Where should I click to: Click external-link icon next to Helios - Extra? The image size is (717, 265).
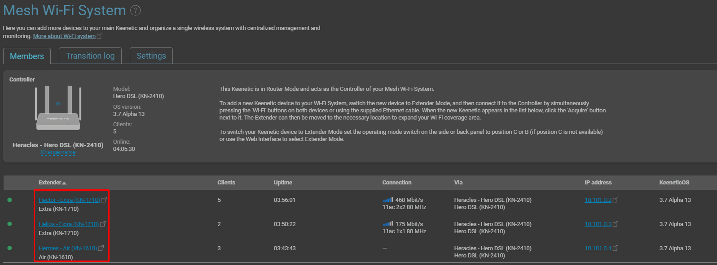tap(103, 224)
